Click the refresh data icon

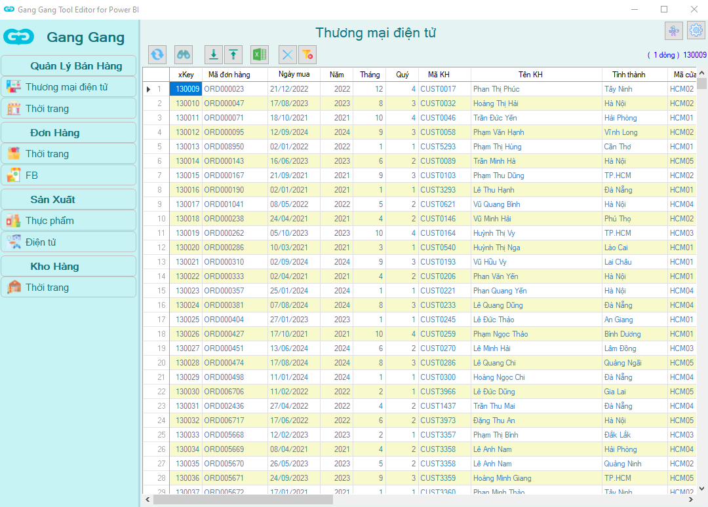[157, 55]
